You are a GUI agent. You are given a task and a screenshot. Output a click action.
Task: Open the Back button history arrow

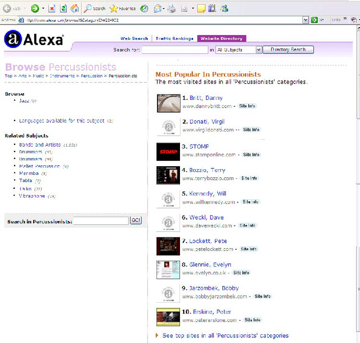[24, 8]
